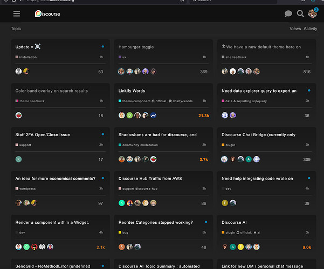
Task: Sort topics by Activity column
Action: [310, 29]
